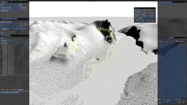Close the Gizmo window
The image size is (187, 105).
click(x=155, y=8)
